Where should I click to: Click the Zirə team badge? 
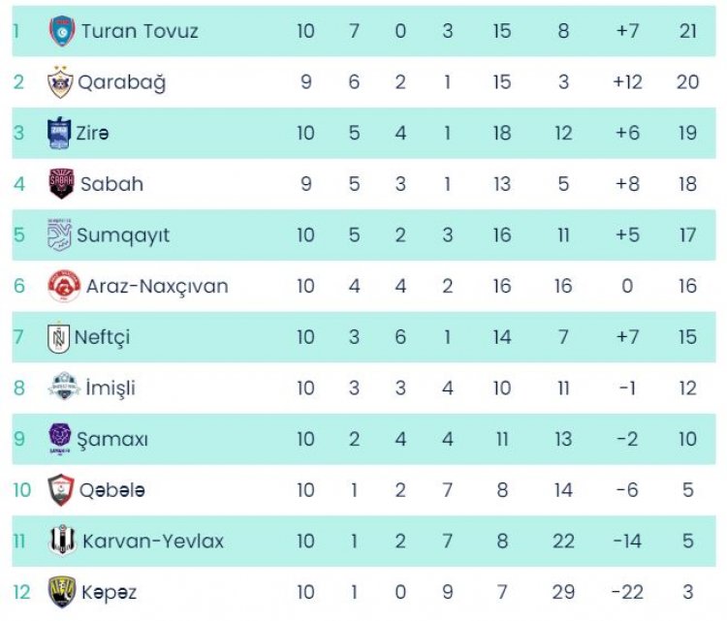60,133
